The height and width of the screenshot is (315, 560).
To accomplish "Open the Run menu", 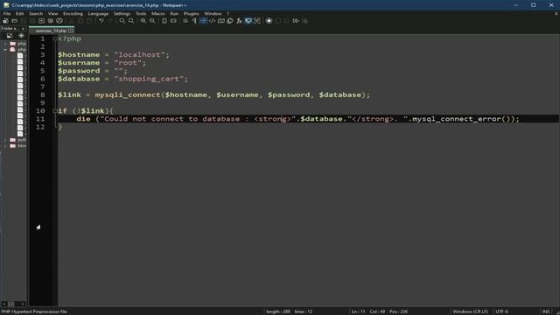I will pos(174,14).
